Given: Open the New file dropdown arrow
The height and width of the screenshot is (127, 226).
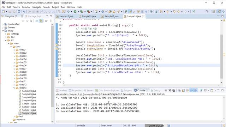Looking at the screenshot, I should pos(6,12).
